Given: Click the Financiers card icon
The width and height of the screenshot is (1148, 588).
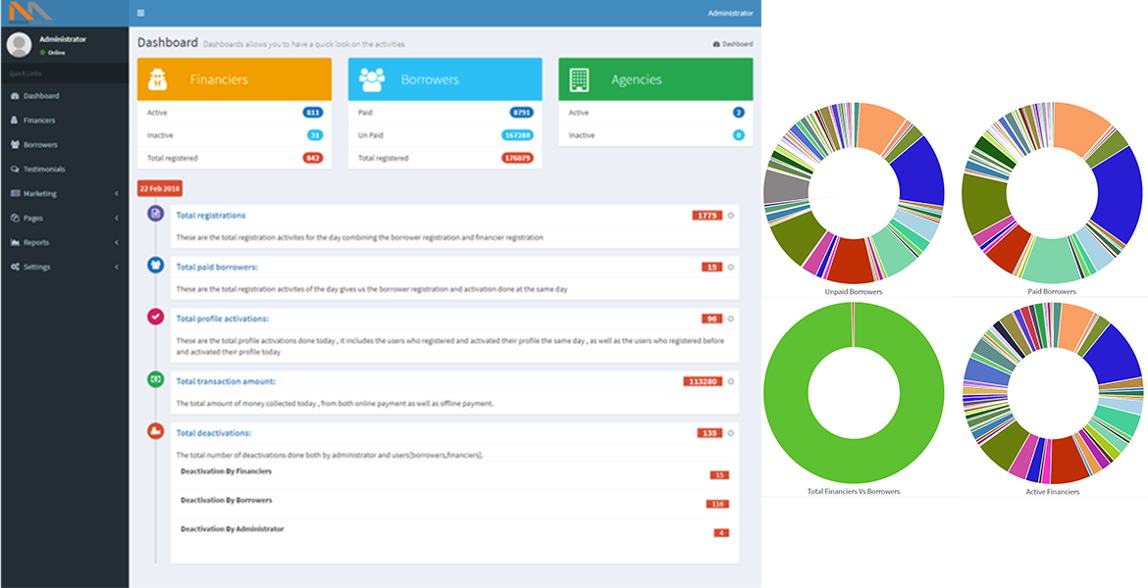Looking at the screenshot, I should coord(157,79).
